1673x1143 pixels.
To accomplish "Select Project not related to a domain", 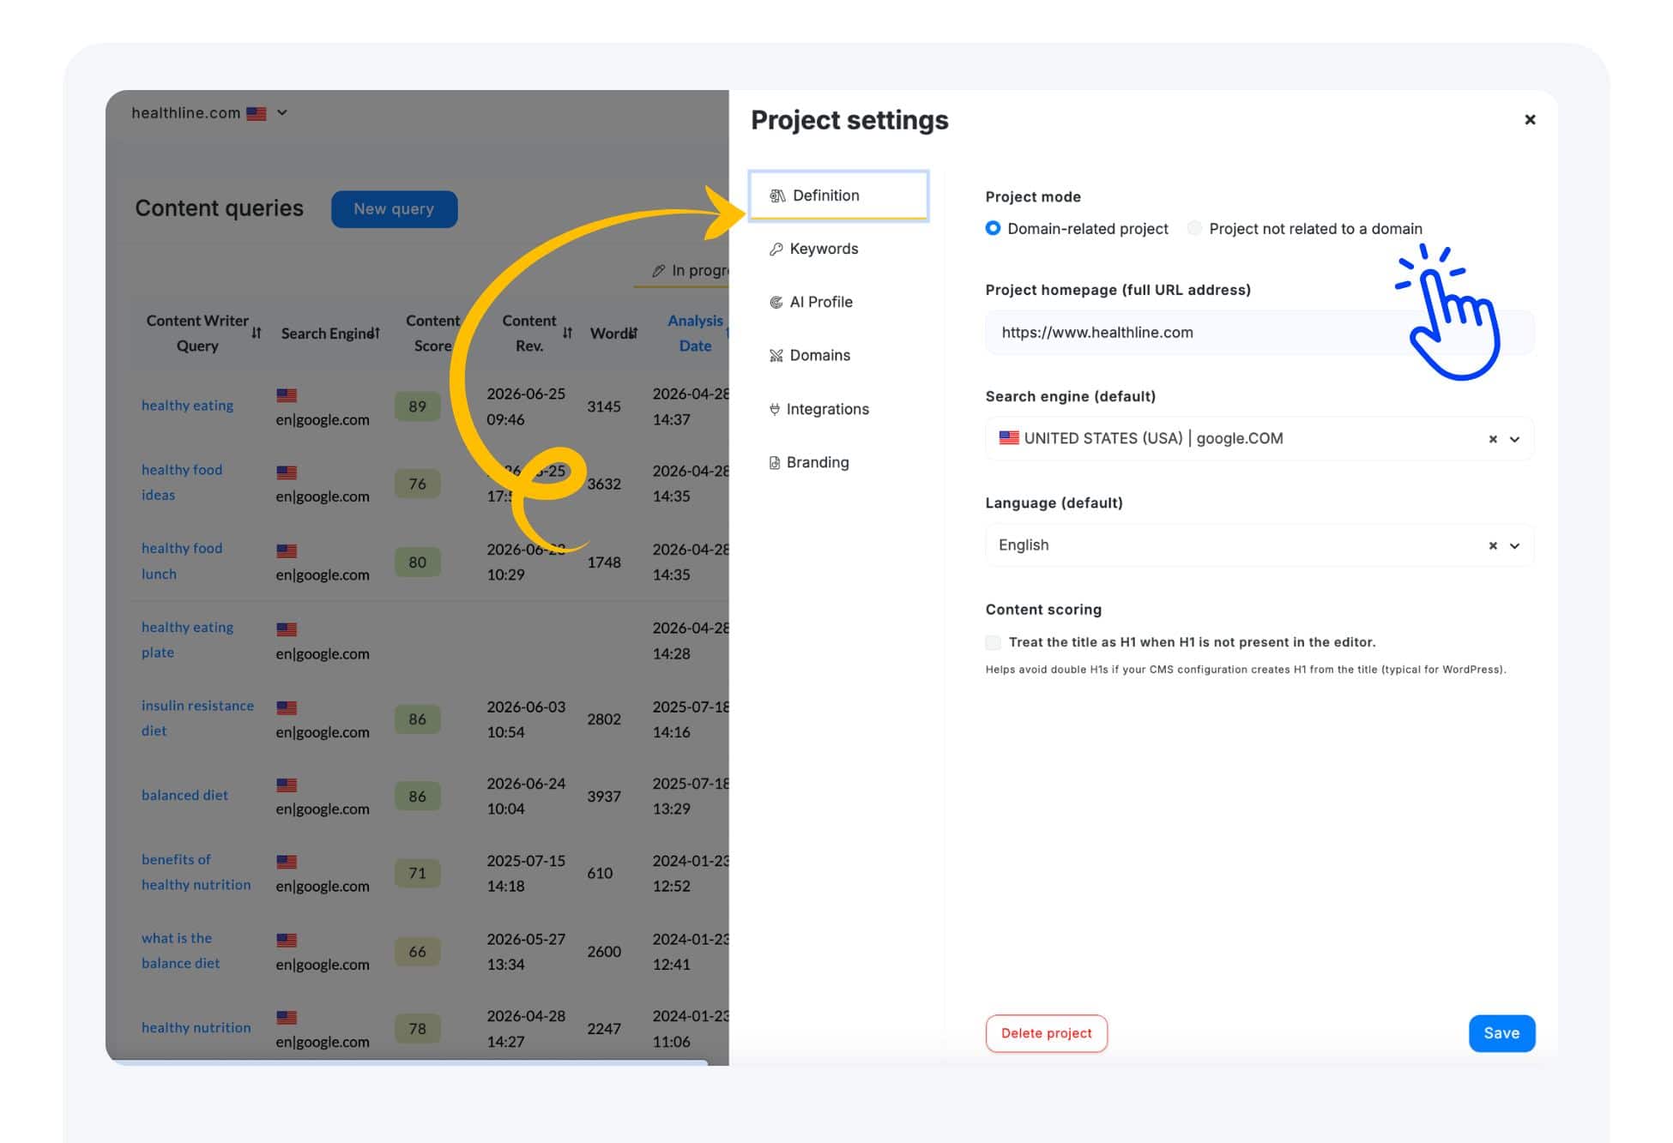I will [x=1194, y=228].
